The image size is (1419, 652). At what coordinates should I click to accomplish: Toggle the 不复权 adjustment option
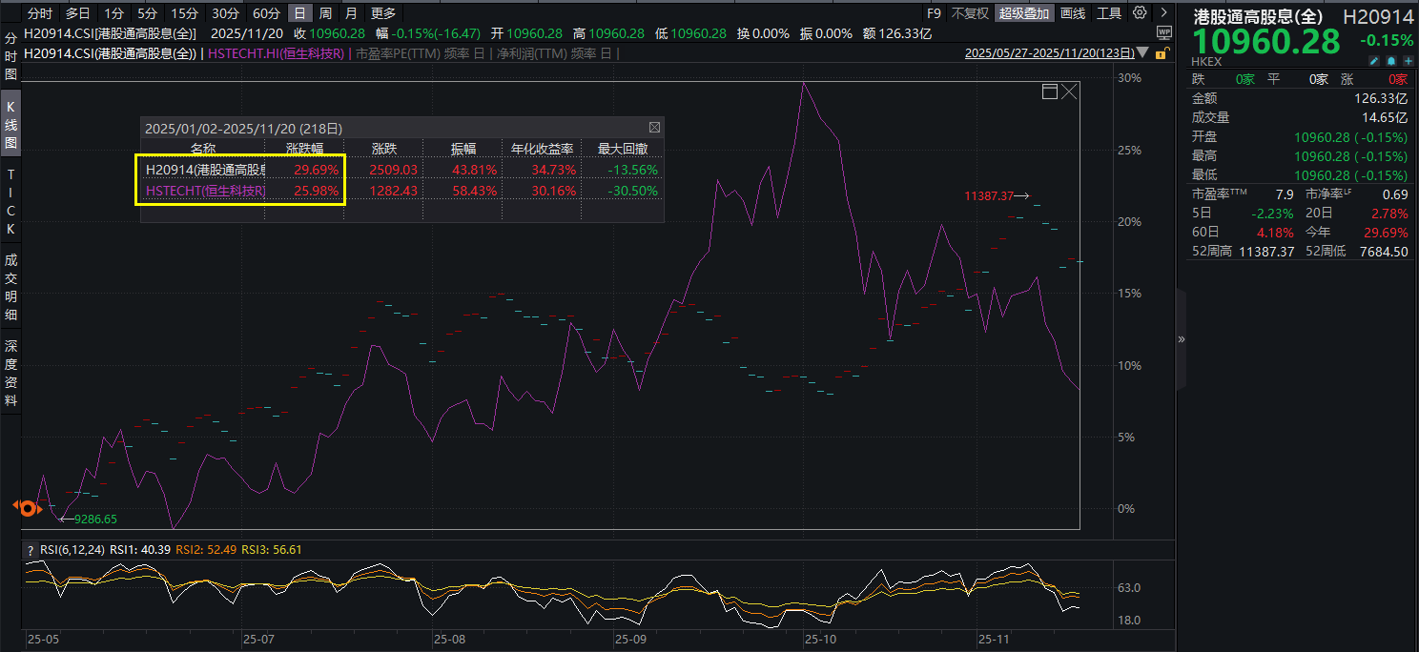coord(970,13)
